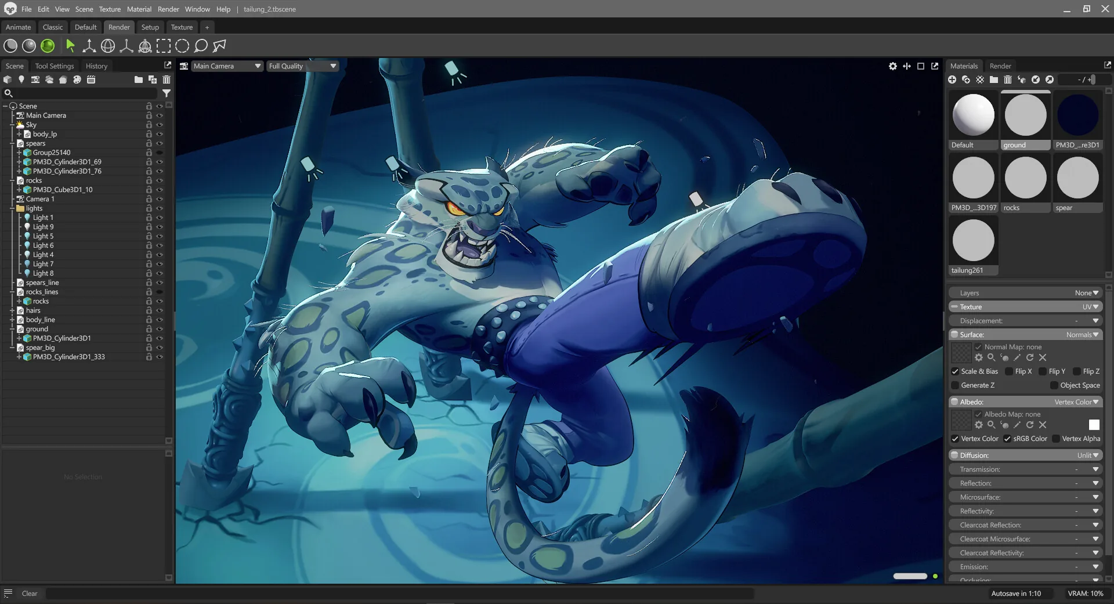The image size is (1114, 604).
Task: Create new folder in Scene panel
Action: (x=138, y=79)
